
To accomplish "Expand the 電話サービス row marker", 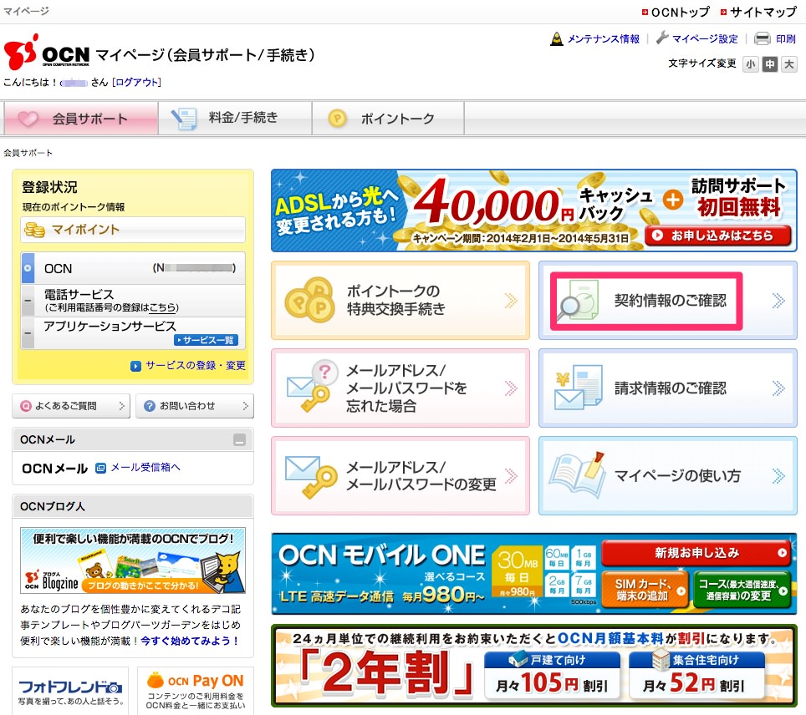I will click(28, 301).
